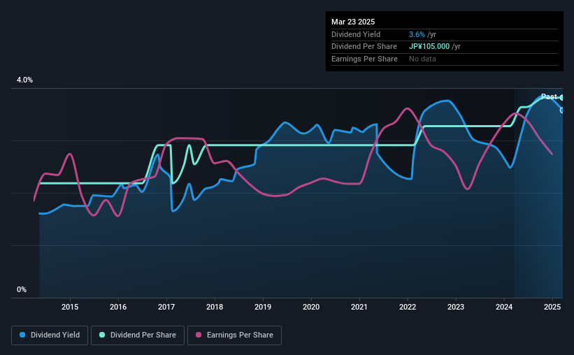Toggle the Earnings Per Share legend button
The width and height of the screenshot is (574, 355).
click(234, 335)
